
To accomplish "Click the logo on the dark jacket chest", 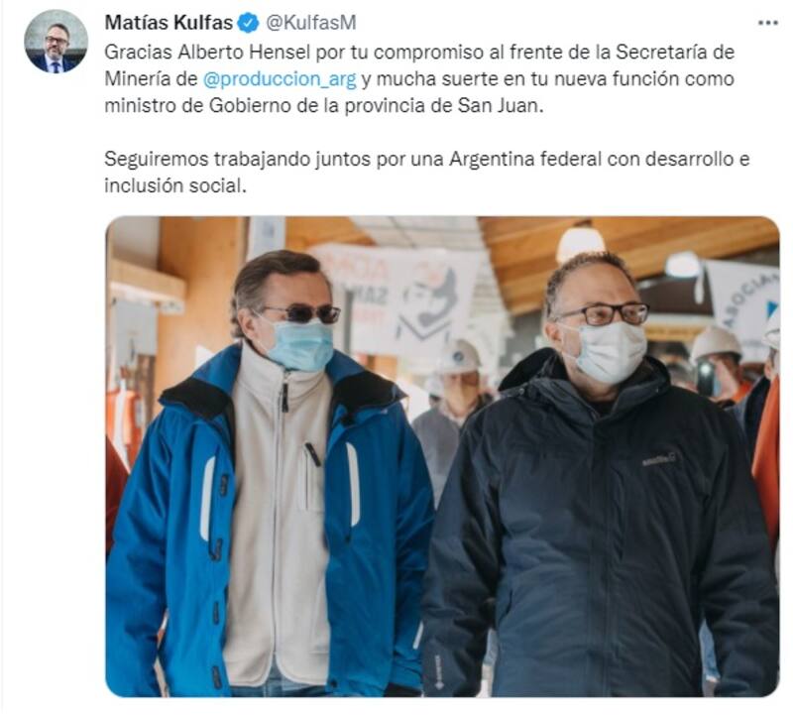I will tap(658, 459).
